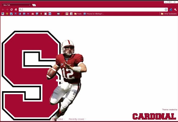Screen dimensions: 178x122
Task: Open the blue puzzle-piece extension
Action: 171,10
